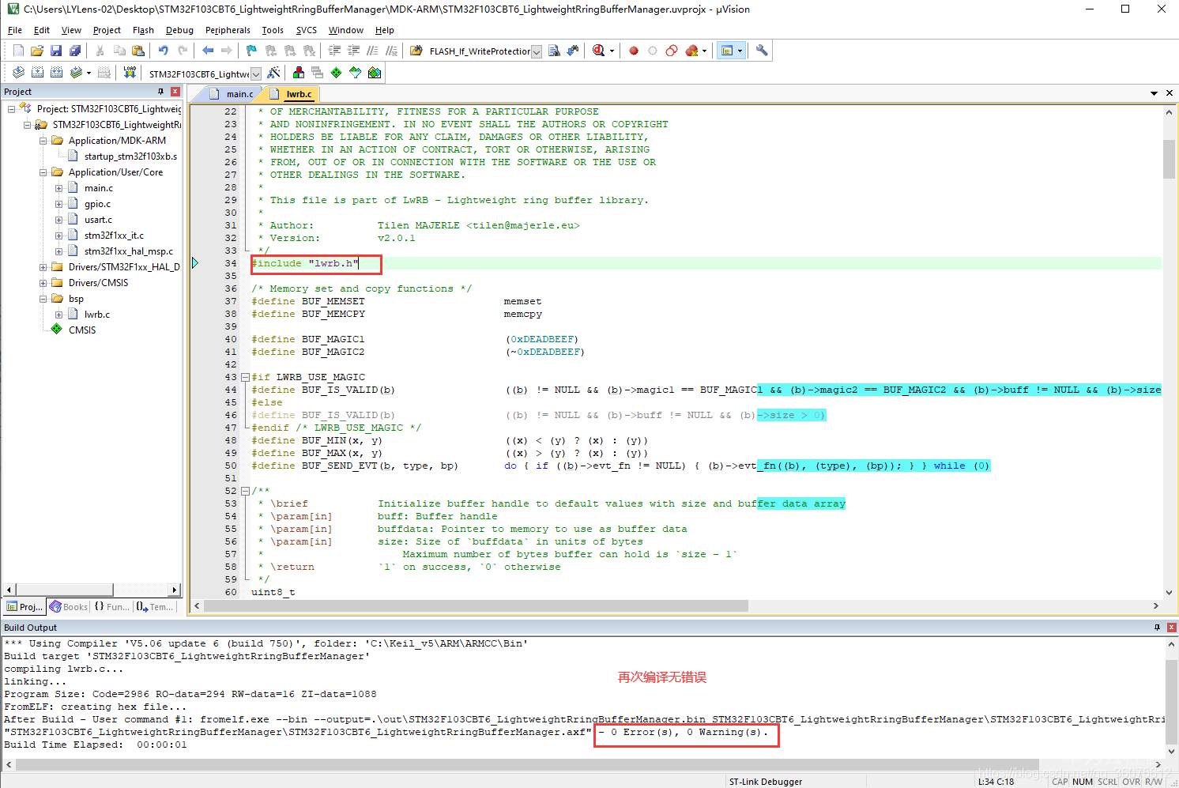Viewport: 1179px width, 788px height.
Task: Expand usart.c tree node
Action: point(59,220)
